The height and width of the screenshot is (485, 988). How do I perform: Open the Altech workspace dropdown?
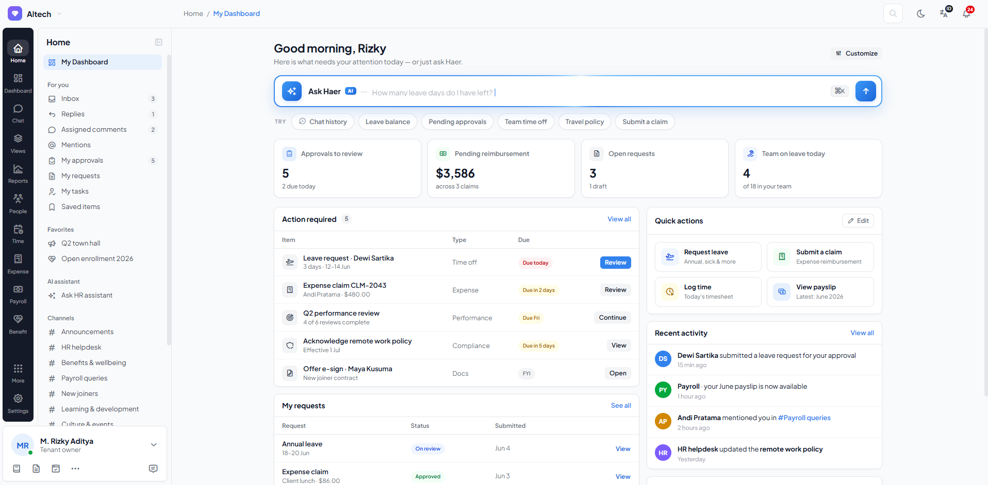point(59,14)
